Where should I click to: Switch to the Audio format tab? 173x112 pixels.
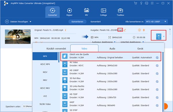112,49
